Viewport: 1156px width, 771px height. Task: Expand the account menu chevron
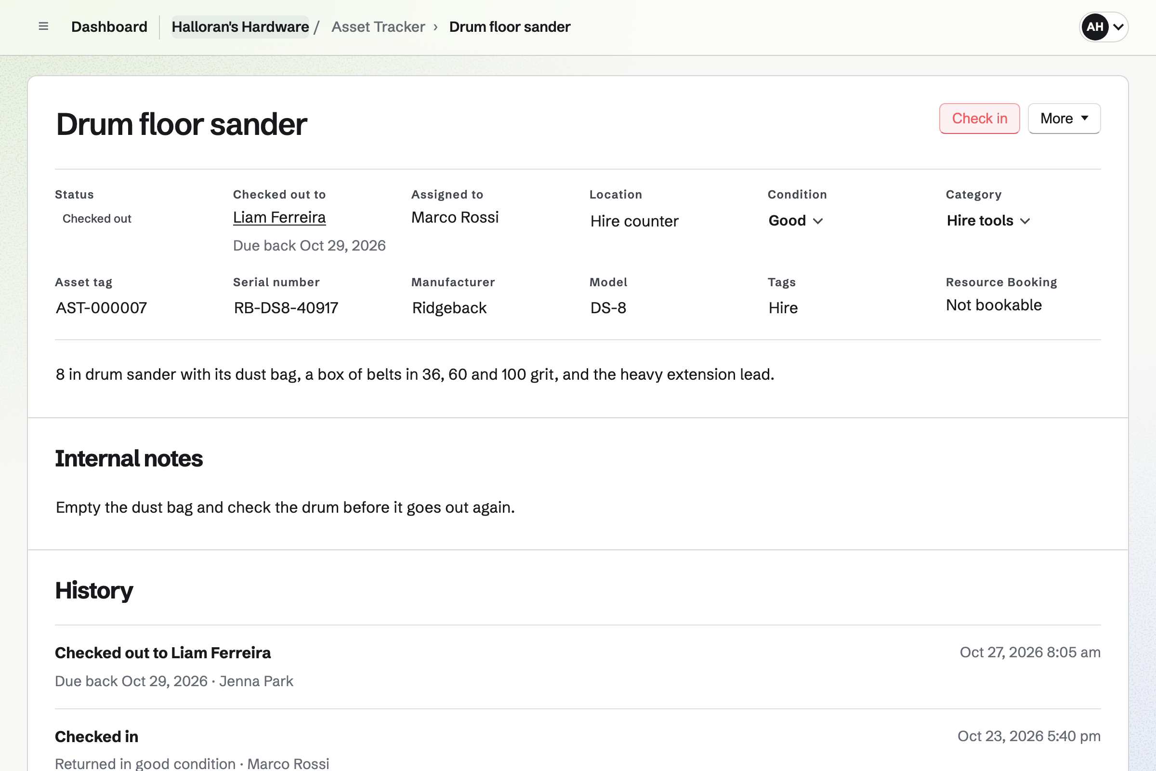(1118, 27)
